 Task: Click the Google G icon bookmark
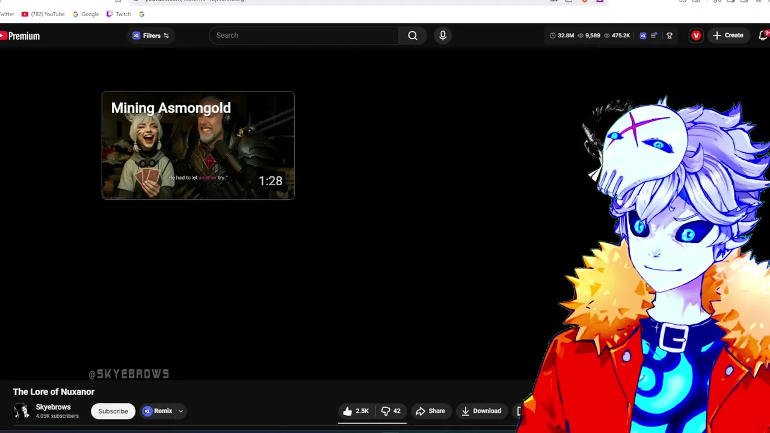141,14
